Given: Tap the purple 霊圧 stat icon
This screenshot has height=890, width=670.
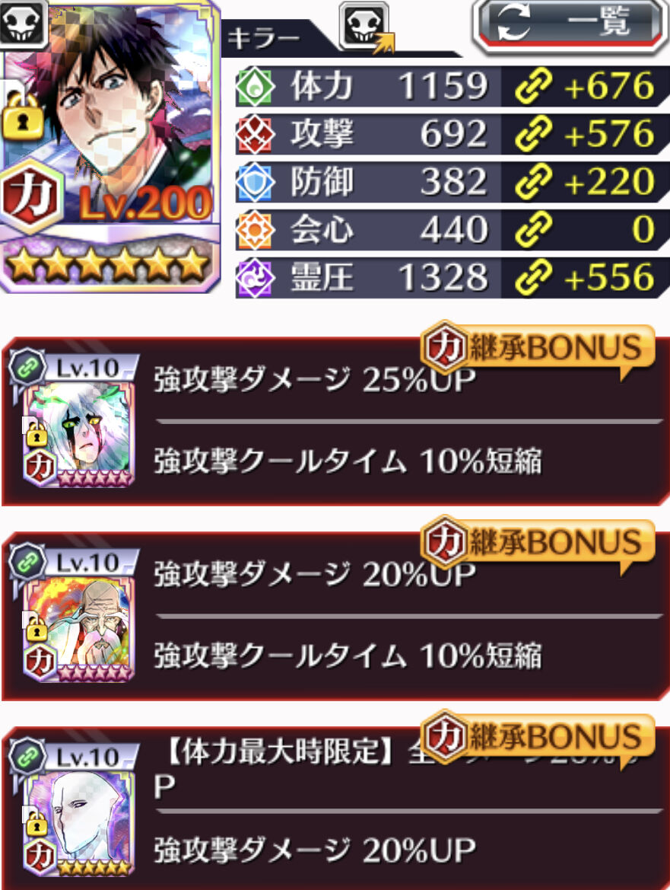Looking at the screenshot, I should coord(255,278).
